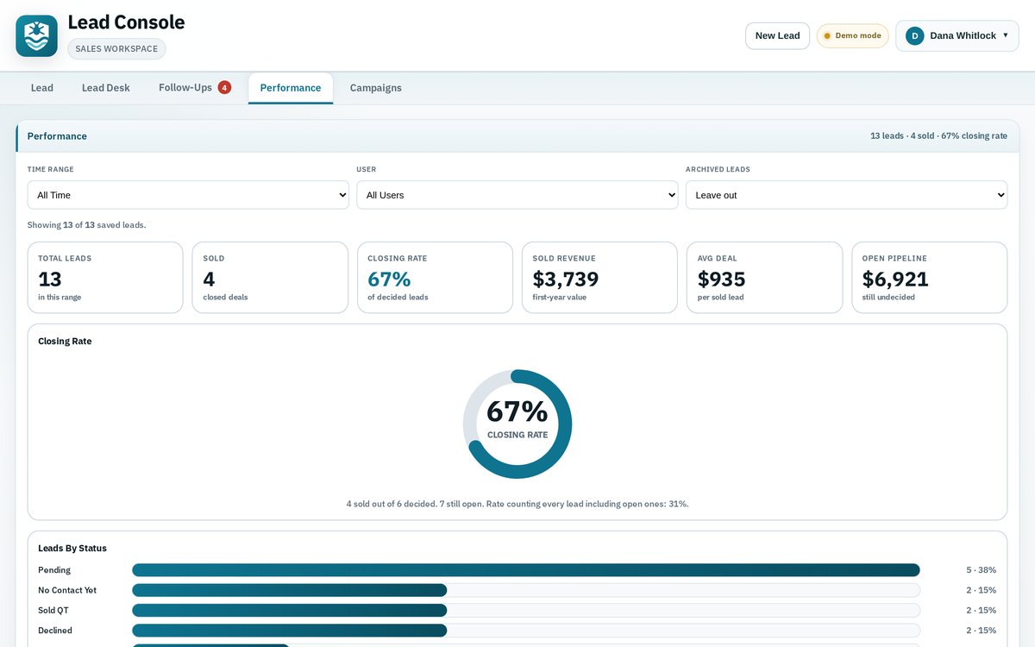This screenshot has height=647, width=1035.
Task: Switch to the Lead Desk tab
Action: coord(106,88)
